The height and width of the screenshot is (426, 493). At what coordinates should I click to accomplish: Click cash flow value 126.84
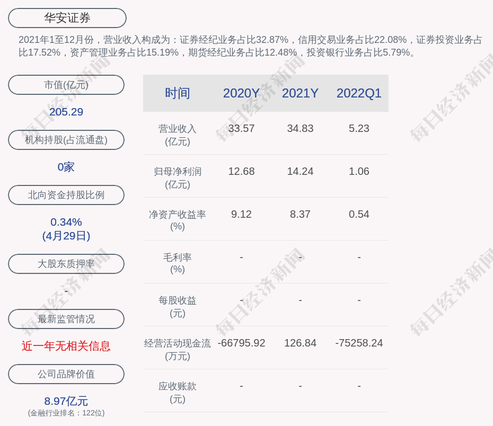(300, 343)
